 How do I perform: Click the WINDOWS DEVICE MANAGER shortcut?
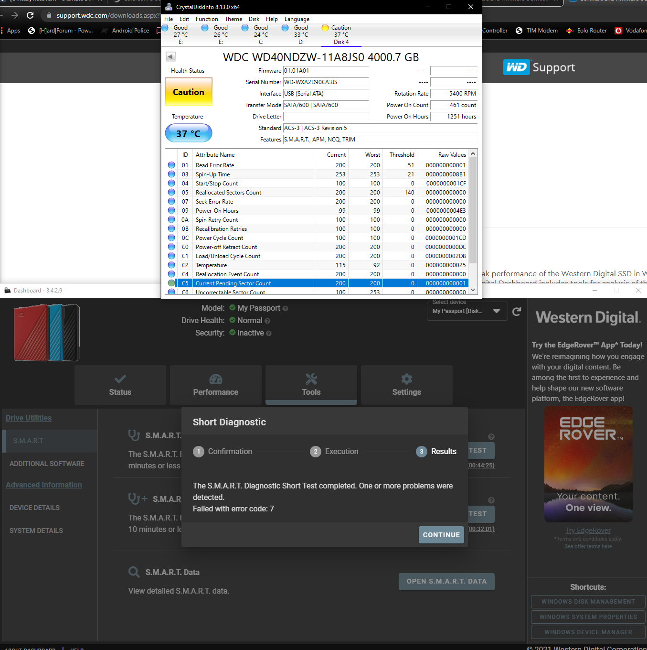pos(588,632)
